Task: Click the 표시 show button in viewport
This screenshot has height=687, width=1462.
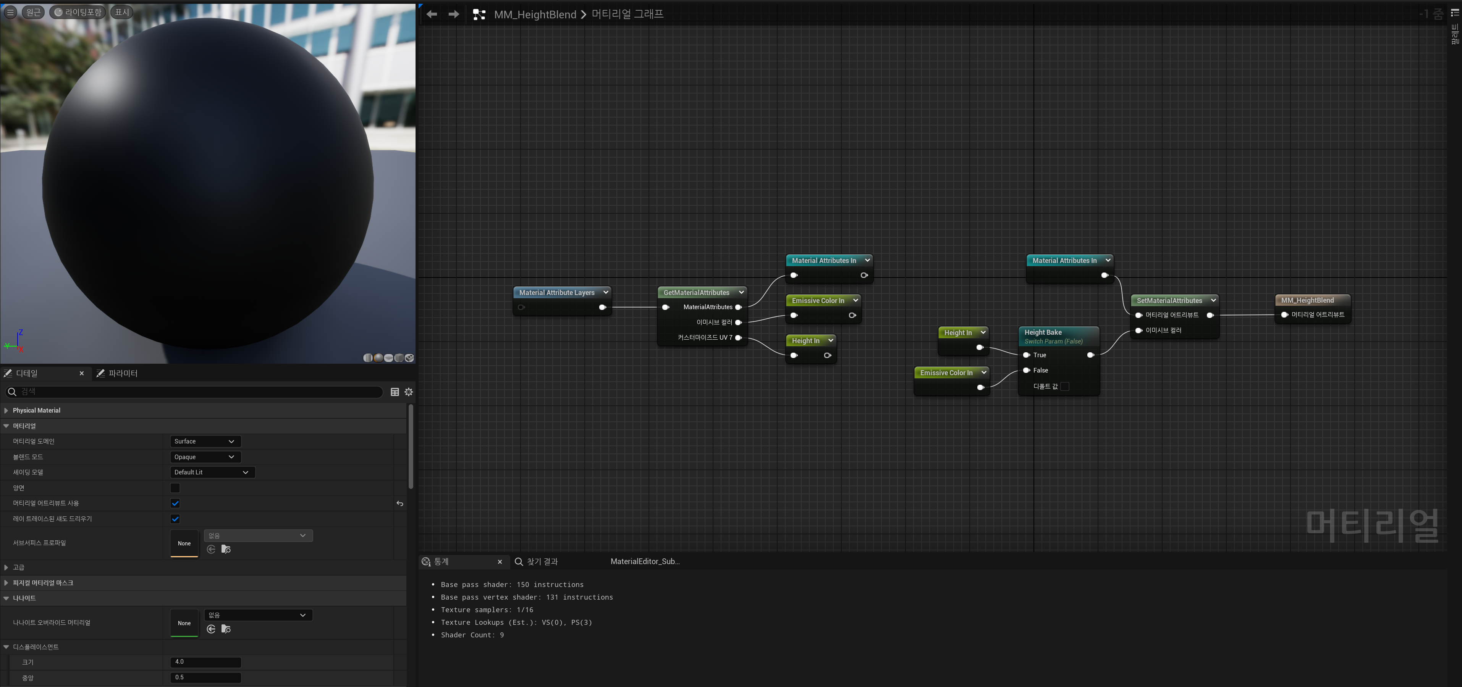Action: [x=122, y=12]
